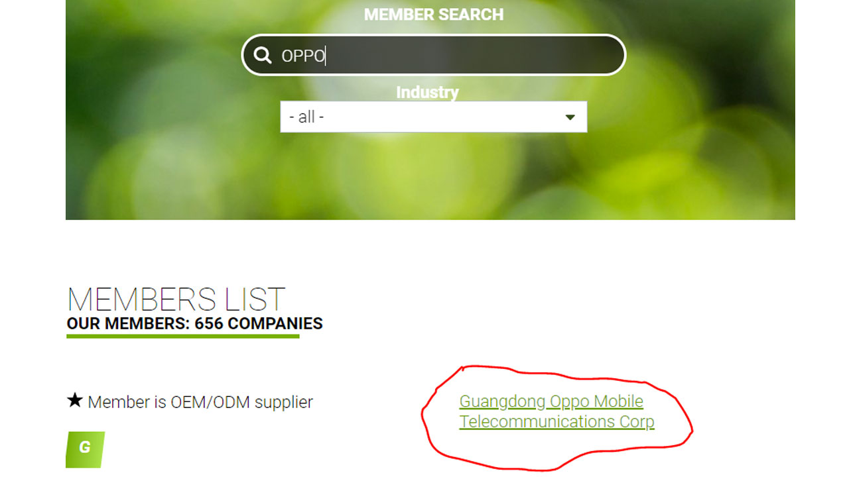The width and height of the screenshot is (849, 477).
Task: Select the green letter G index badge
Action: tap(85, 450)
